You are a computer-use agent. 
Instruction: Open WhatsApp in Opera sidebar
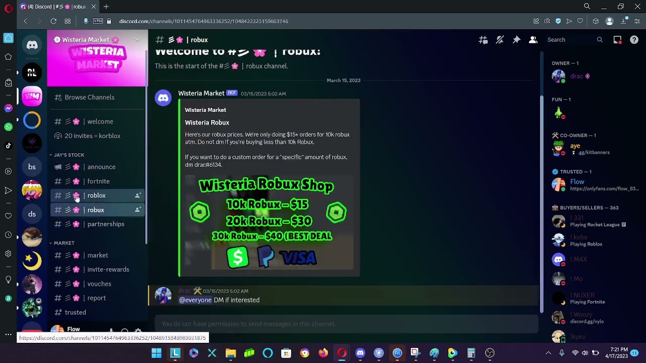coord(8,127)
